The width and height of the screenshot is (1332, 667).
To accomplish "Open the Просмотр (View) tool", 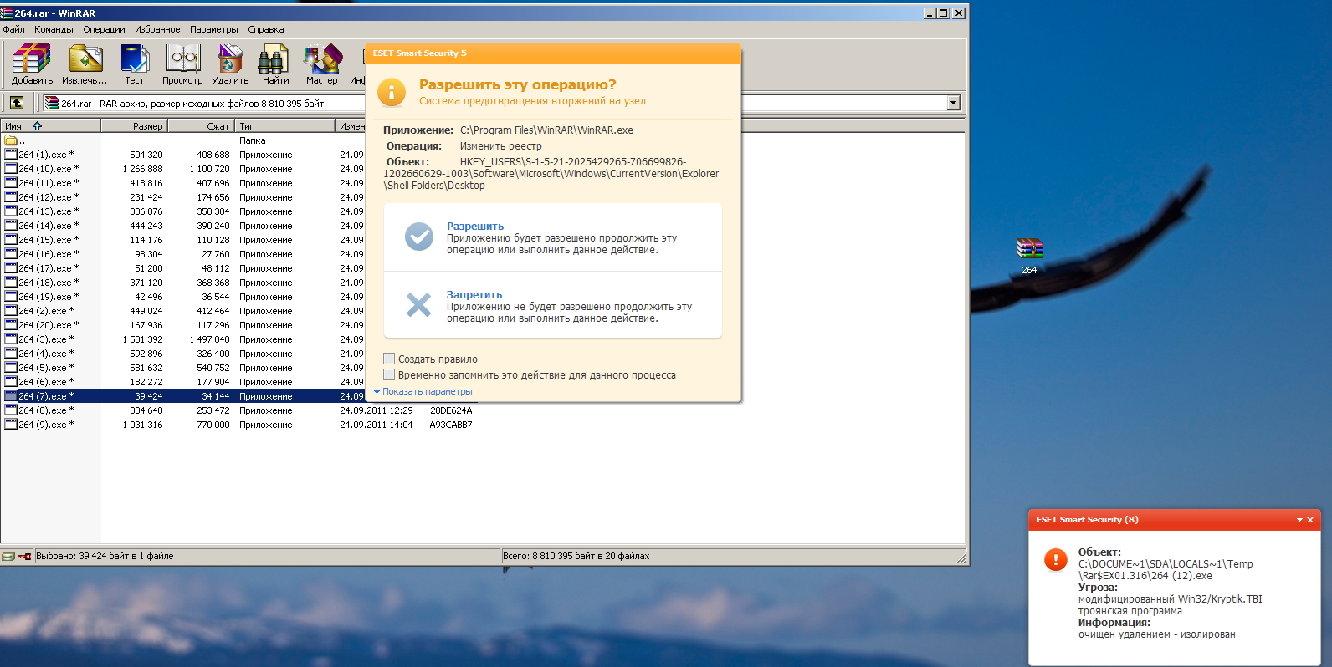I will click(182, 64).
